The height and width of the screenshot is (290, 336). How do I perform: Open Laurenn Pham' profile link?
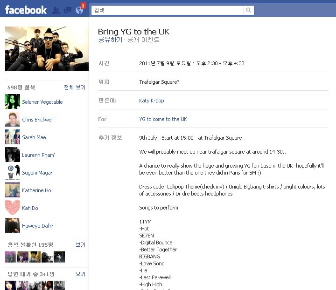pyautogui.click(x=38, y=155)
